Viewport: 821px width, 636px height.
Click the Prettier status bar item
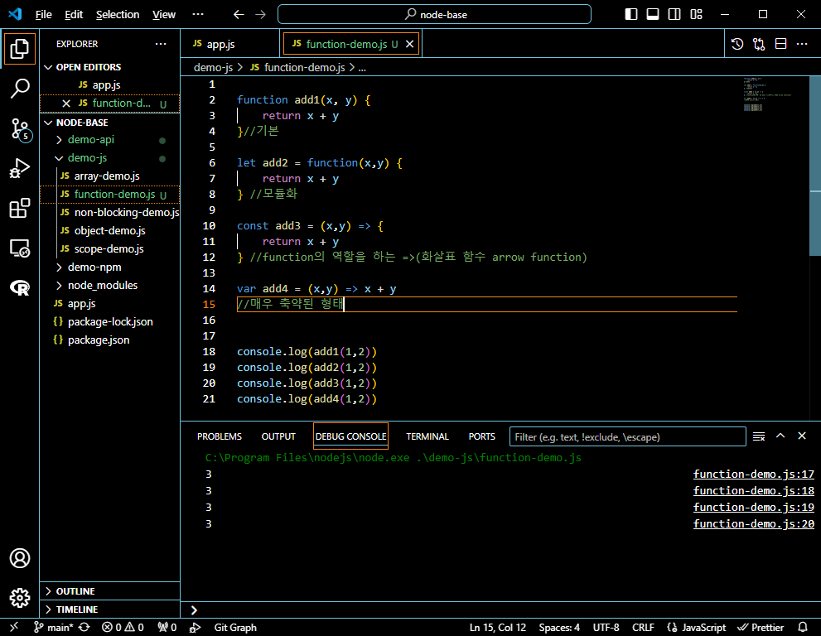click(x=761, y=627)
